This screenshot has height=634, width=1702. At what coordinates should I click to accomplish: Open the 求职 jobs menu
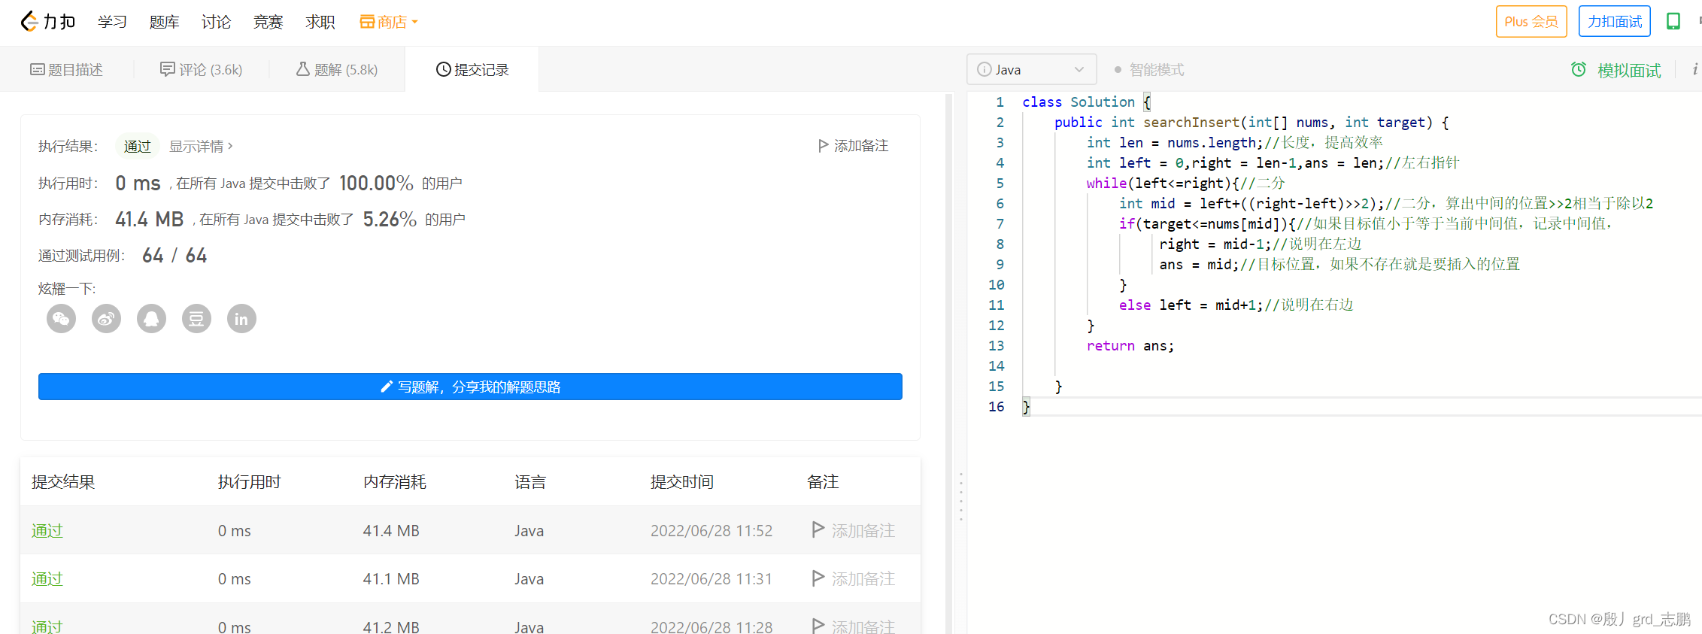tap(320, 22)
